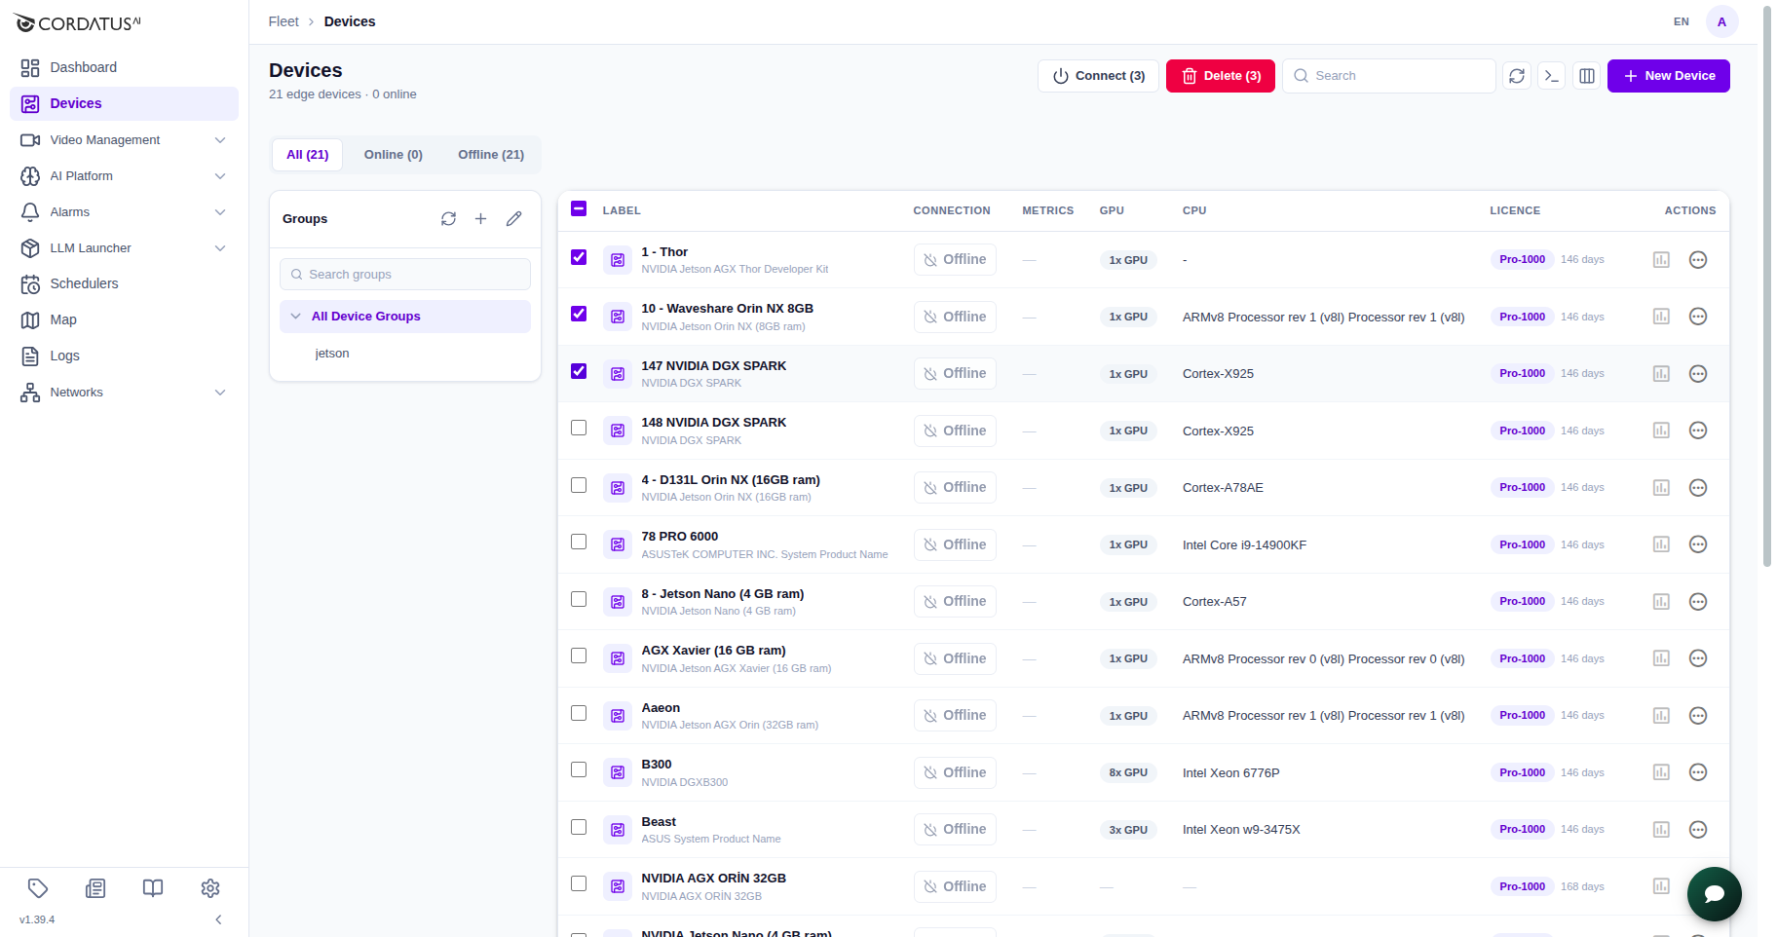This screenshot has height=937, width=1777.
Task: Open the terminal console icon
Action: pyautogui.click(x=1552, y=76)
